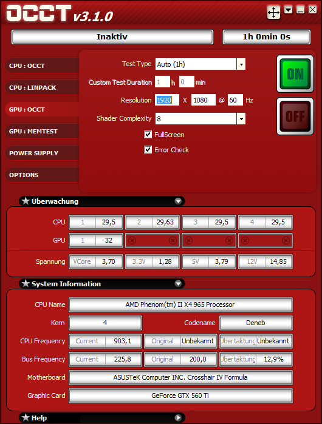Click the 12V voltage value 14,85
The height and width of the screenshot is (424, 322).
click(278, 262)
